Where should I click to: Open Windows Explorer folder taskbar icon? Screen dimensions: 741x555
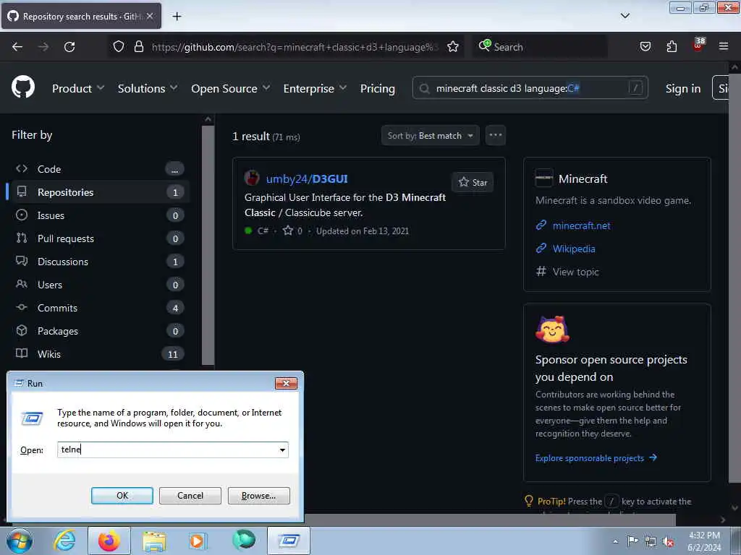point(154,541)
